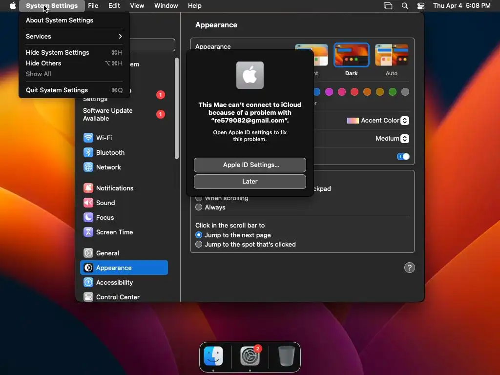Open Wi-Fi settings icon in sidebar

(x=88, y=138)
